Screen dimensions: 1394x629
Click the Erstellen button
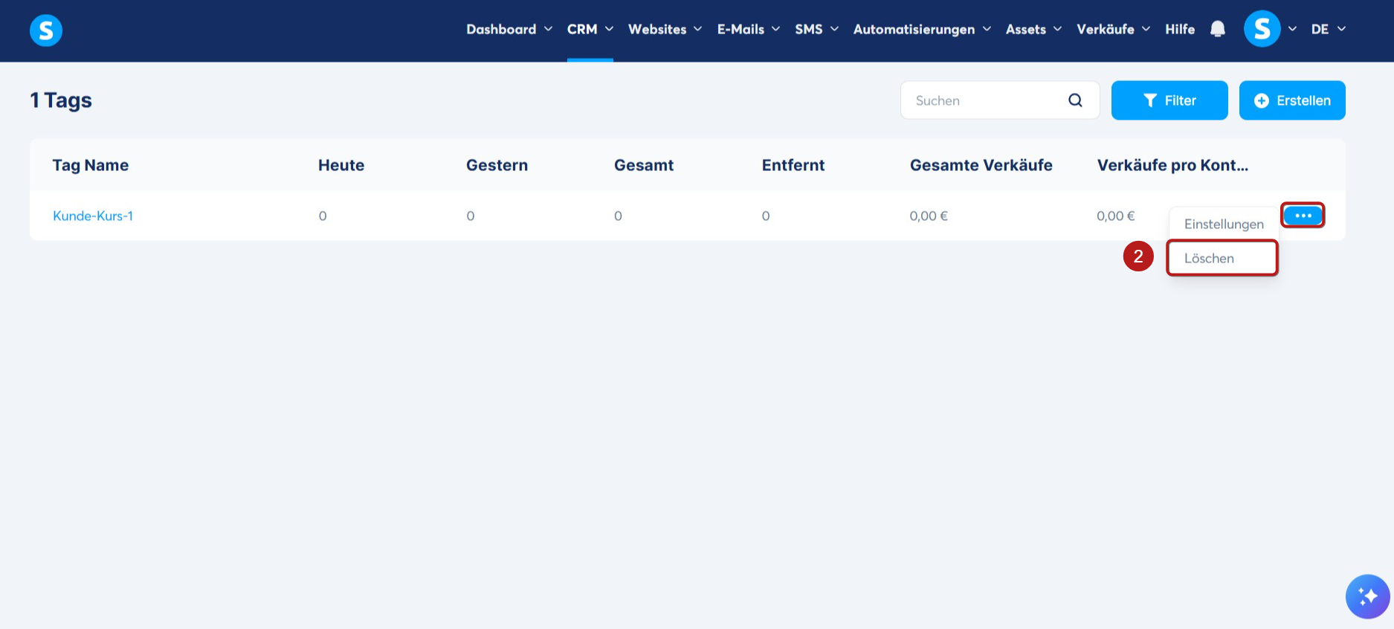[x=1292, y=100]
